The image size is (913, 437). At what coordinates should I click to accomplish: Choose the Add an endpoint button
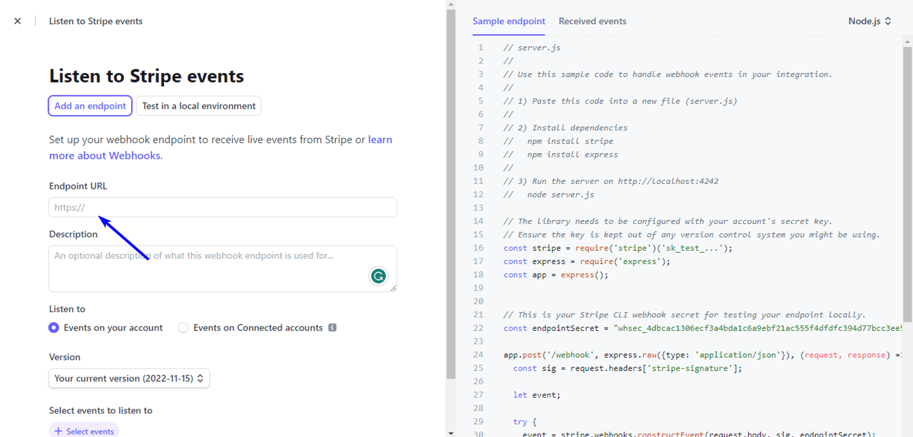tap(90, 106)
